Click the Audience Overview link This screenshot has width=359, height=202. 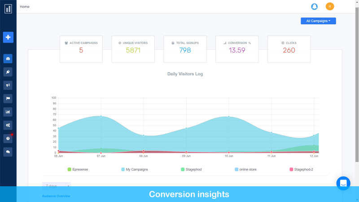click(56, 196)
